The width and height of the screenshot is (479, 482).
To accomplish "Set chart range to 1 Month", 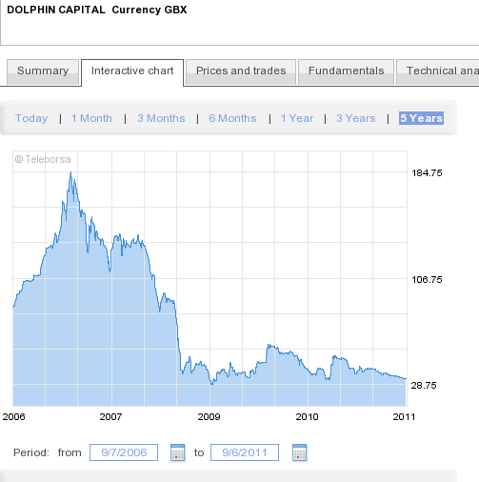I will pyautogui.click(x=91, y=118).
